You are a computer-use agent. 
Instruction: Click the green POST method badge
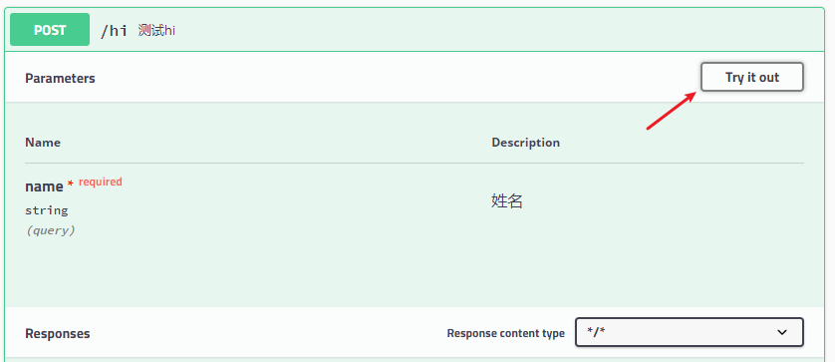pos(50,30)
